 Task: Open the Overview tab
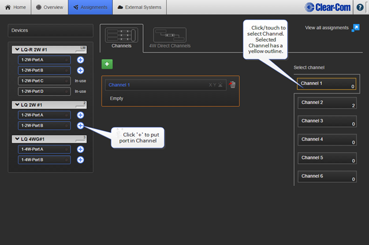(x=49, y=7)
